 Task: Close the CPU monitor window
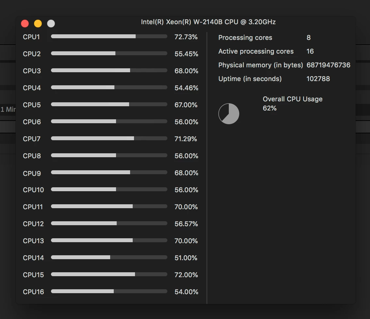tap(25, 24)
